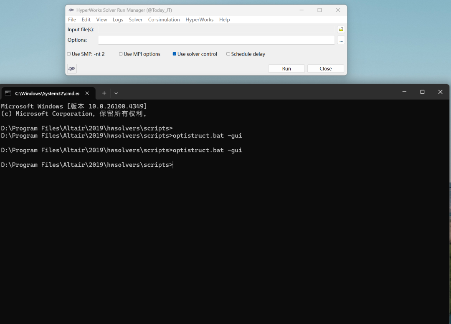Click the Options: label

click(77, 40)
